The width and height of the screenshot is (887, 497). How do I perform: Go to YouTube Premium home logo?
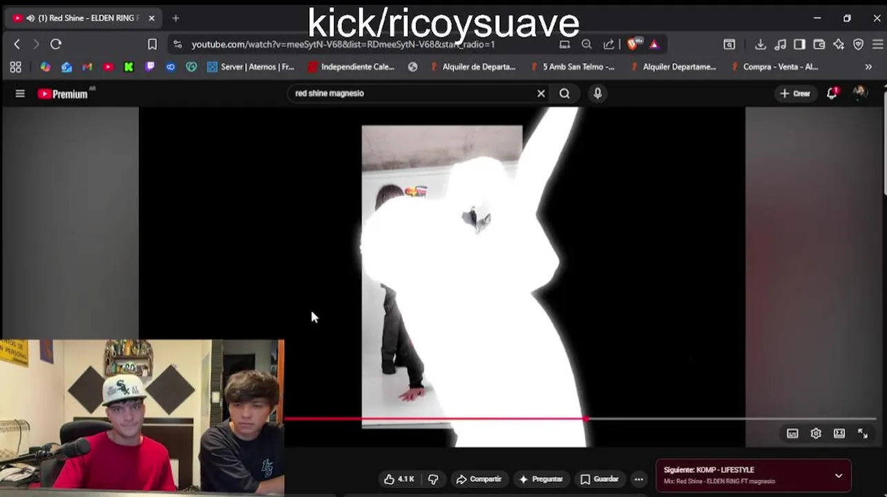[64, 94]
